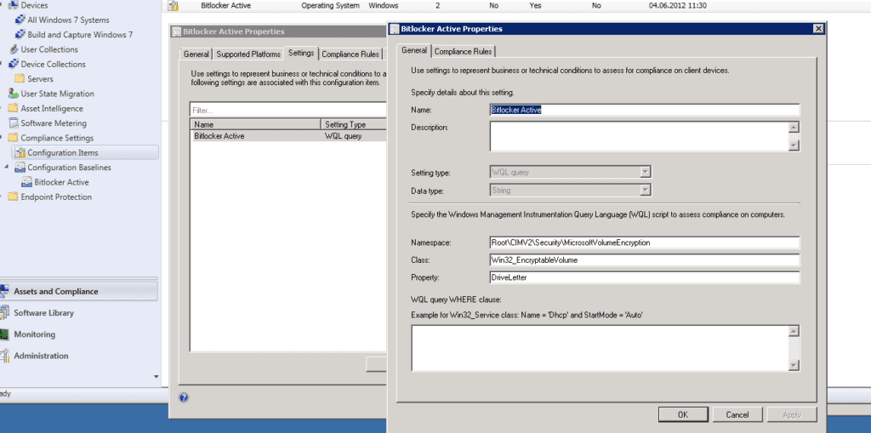Click the OK button
The height and width of the screenshot is (433, 871).
(x=683, y=414)
